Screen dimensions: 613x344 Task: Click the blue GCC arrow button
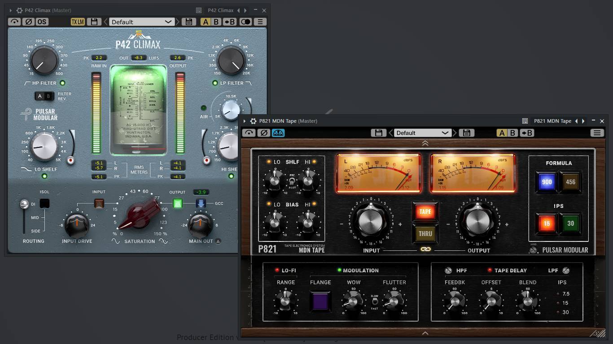tap(201, 203)
